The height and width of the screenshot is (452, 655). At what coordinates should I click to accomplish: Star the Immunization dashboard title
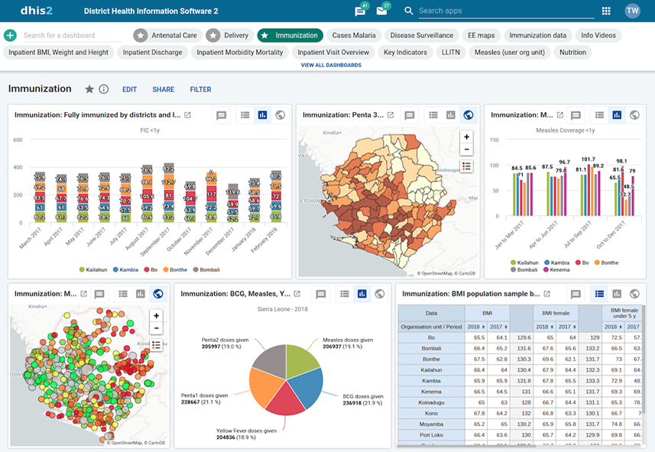[x=89, y=89]
